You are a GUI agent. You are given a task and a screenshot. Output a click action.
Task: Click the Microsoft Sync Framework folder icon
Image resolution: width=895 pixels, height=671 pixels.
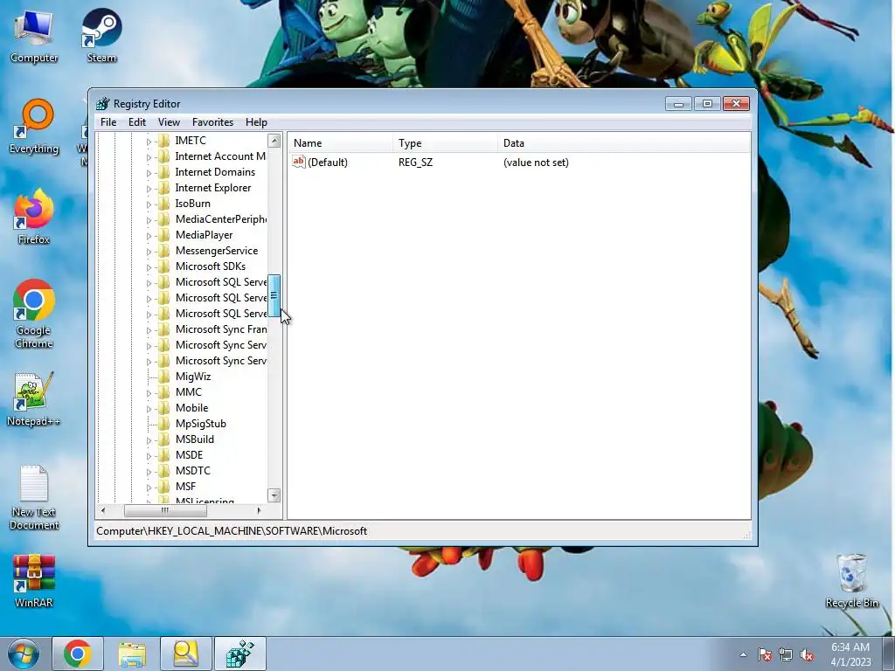[163, 329]
